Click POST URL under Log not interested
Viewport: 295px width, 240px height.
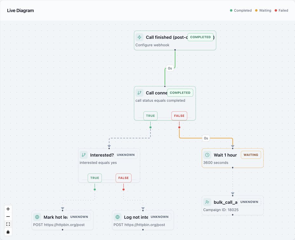pyautogui.click(x=139, y=225)
